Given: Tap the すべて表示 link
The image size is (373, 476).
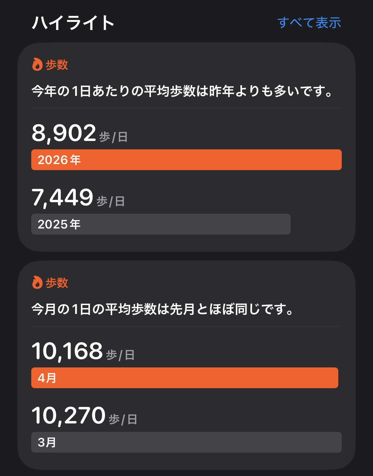Looking at the screenshot, I should tap(309, 23).
